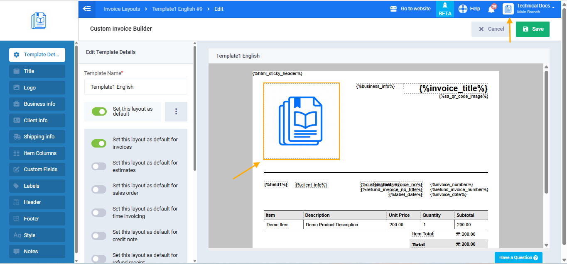567x264 pixels.
Task: Switch to the Custom Fields section
Action: [x=37, y=170]
